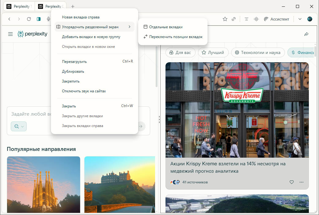The width and height of the screenshot is (319, 215).
Task: Open the '41 источников' sources link
Action: (x=195, y=182)
